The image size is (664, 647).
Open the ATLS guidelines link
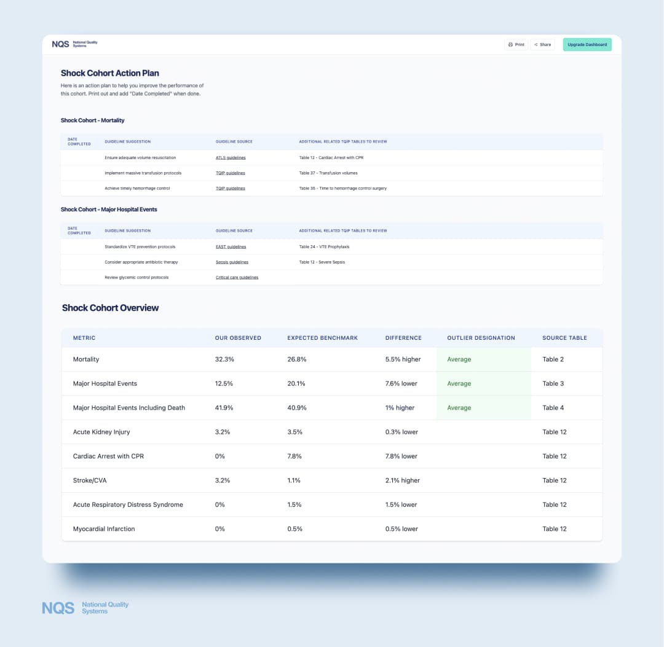coord(231,158)
